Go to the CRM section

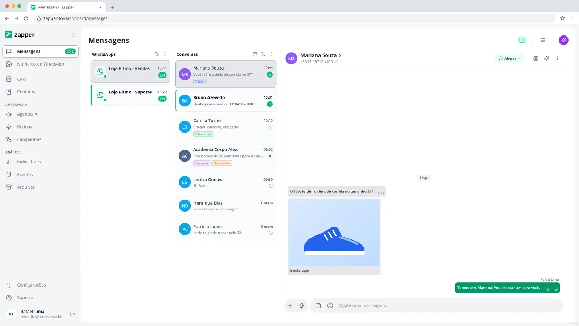40,79
